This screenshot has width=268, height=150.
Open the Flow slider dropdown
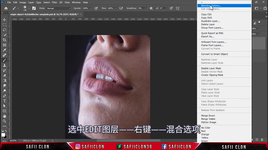(x=116, y=8)
